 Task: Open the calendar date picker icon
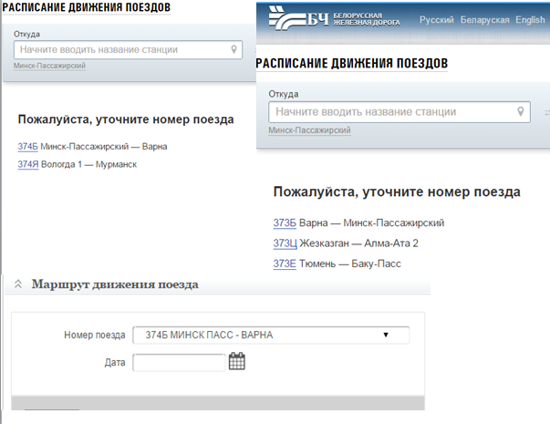(237, 362)
